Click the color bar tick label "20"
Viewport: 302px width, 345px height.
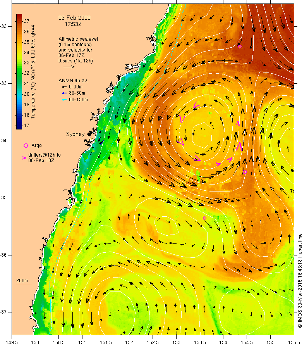(x=27, y=94)
